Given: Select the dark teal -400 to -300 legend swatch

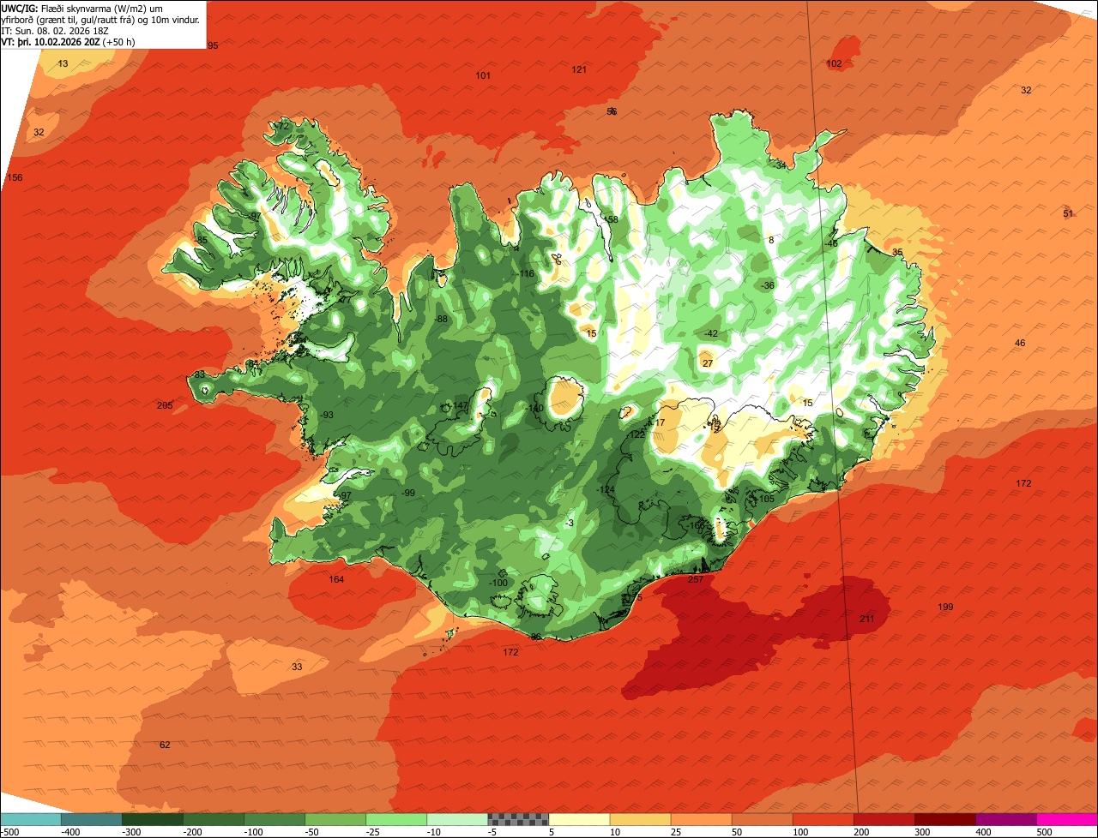Looking at the screenshot, I should tap(91, 819).
